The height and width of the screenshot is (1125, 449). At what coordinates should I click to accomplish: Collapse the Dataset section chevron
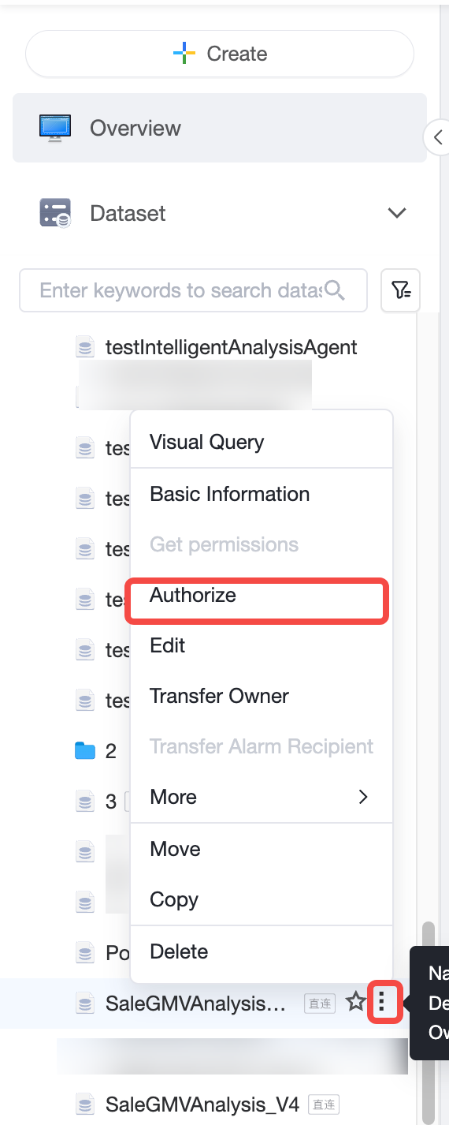398,213
